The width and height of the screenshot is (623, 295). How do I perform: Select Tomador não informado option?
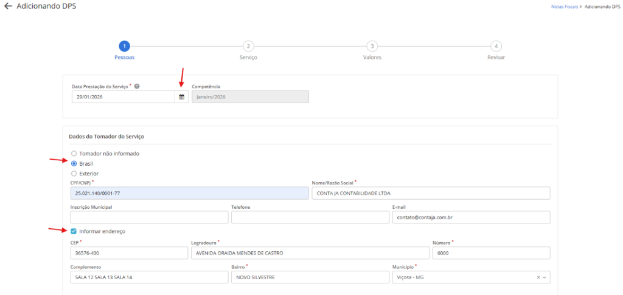pos(74,154)
